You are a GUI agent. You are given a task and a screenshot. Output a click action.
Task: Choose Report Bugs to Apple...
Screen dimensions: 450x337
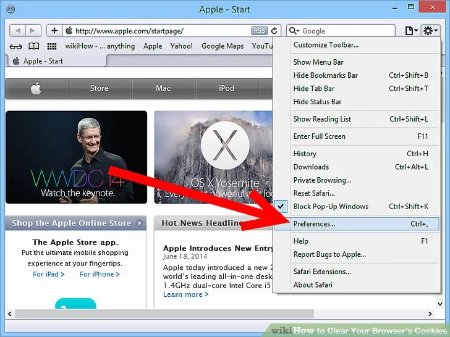(357, 254)
